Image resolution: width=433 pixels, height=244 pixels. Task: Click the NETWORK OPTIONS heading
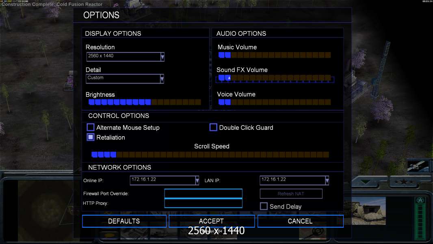[x=119, y=168]
